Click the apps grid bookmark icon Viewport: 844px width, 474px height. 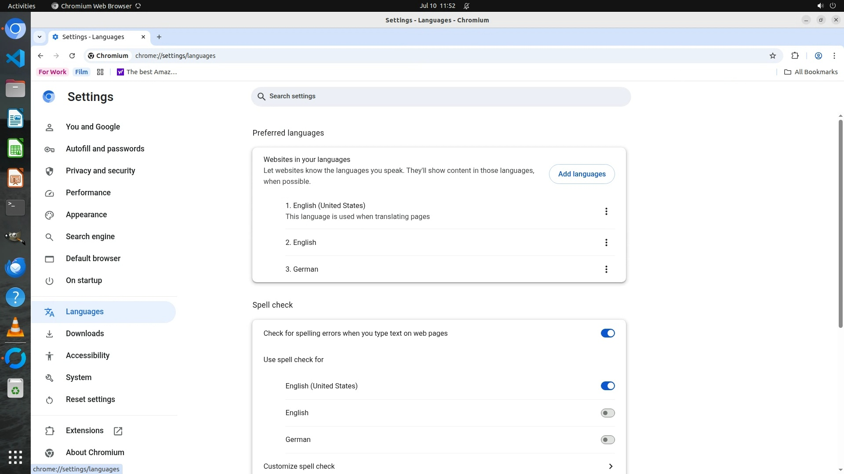click(x=100, y=72)
